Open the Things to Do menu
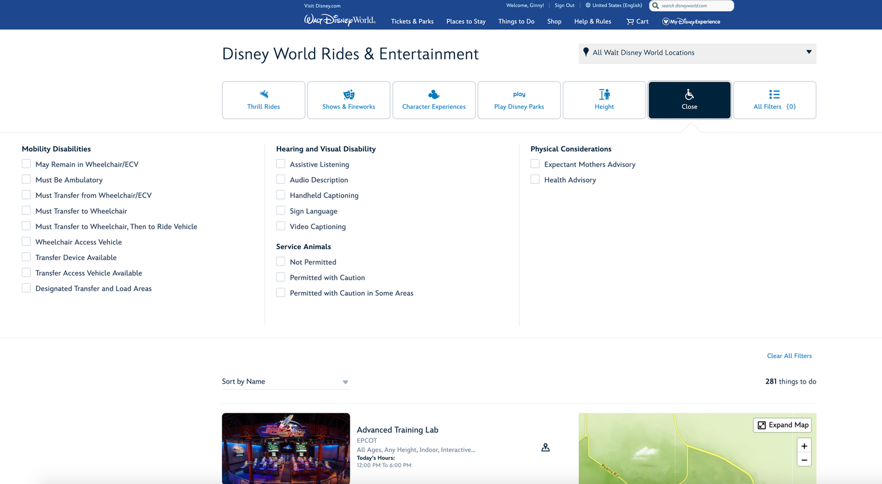This screenshot has width=882, height=484. 516,22
